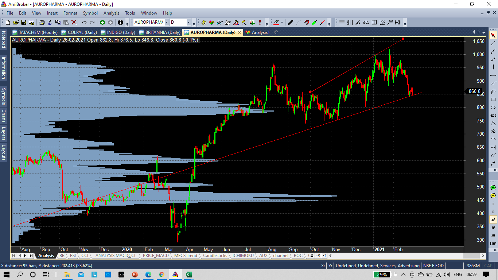498x280 pixels.
Task: Expand the Symbols side panel
Action: click(4, 96)
